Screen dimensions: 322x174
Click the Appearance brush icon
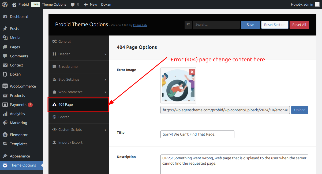5,156
